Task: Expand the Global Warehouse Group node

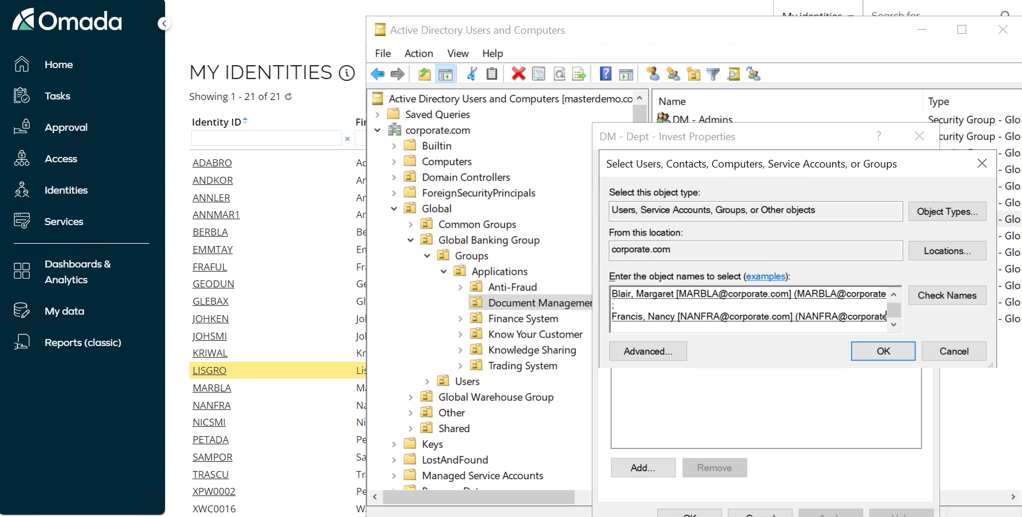Action: [410, 397]
